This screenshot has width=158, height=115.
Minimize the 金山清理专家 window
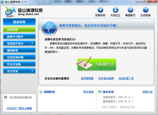coord(139,1)
